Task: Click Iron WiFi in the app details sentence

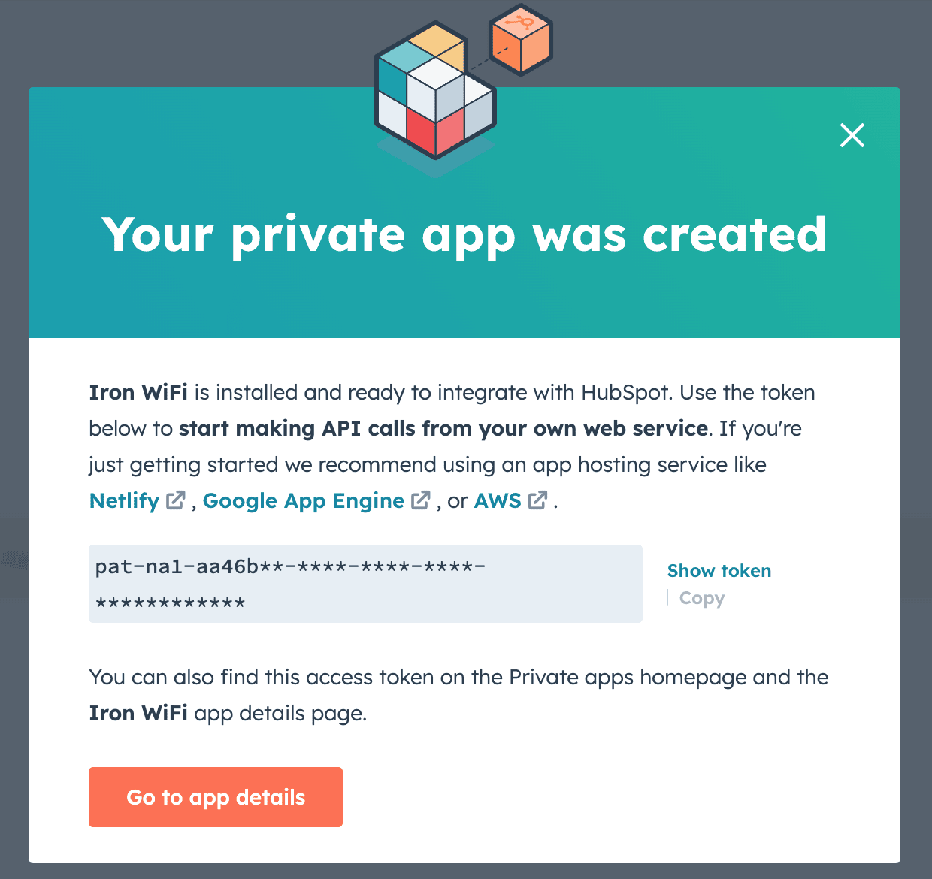Action: click(x=138, y=713)
